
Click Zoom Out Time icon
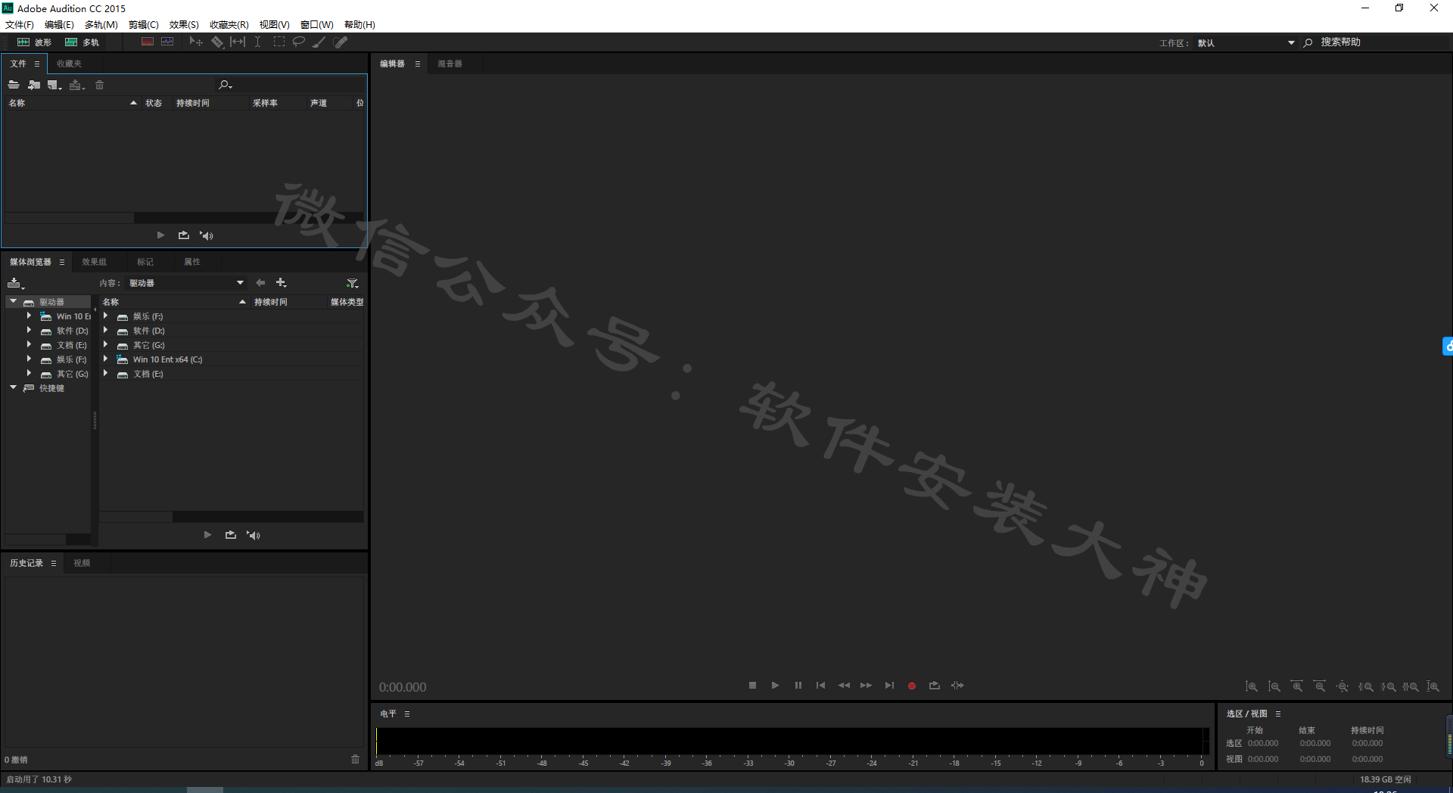[x=1320, y=686]
